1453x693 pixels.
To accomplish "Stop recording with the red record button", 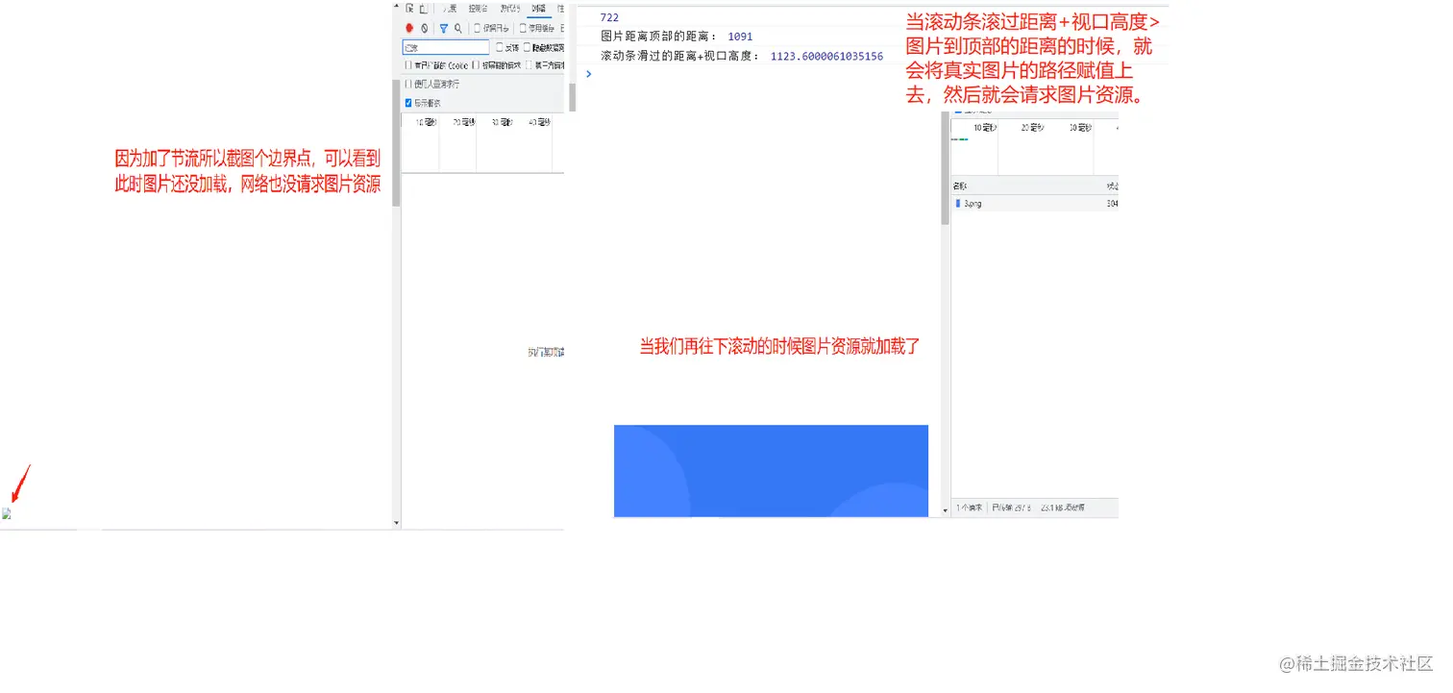I will pos(409,29).
